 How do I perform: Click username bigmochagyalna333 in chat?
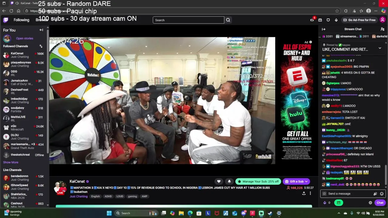(345, 166)
